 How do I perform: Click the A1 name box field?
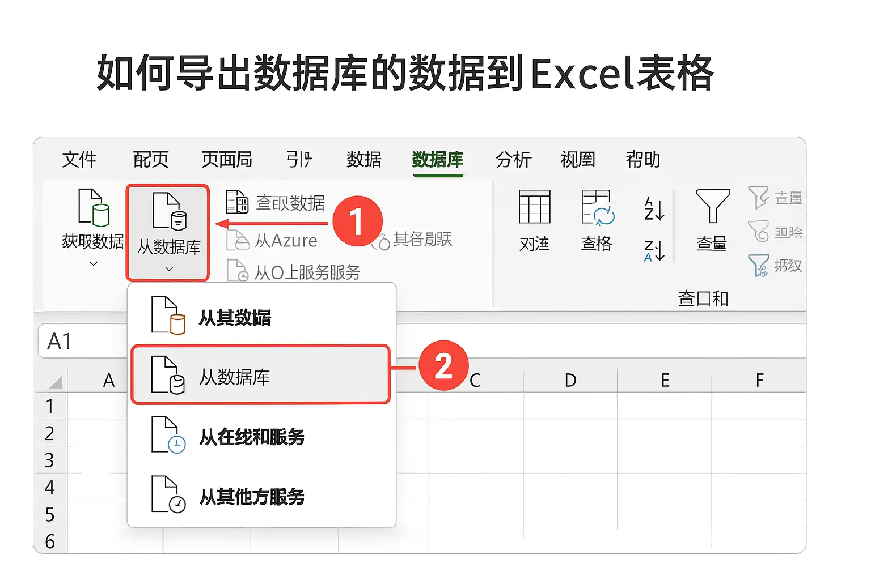(83, 341)
